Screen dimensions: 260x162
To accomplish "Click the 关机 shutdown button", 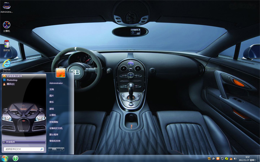I will pos(54,149).
